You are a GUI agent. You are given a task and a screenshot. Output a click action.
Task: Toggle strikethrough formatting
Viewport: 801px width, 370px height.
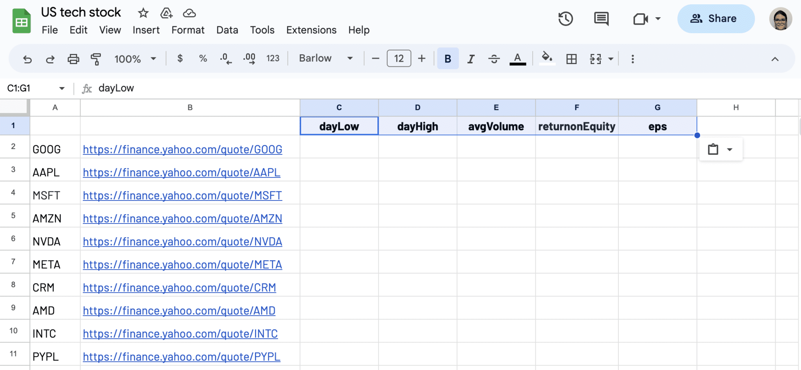click(494, 58)
